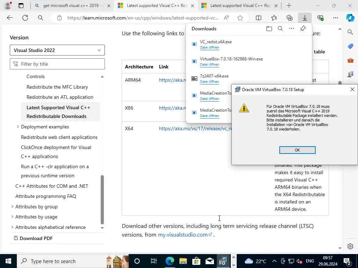Open Edge Settings and more menu
This screenshot has width=358, height=268.
[x=335, y=18]
